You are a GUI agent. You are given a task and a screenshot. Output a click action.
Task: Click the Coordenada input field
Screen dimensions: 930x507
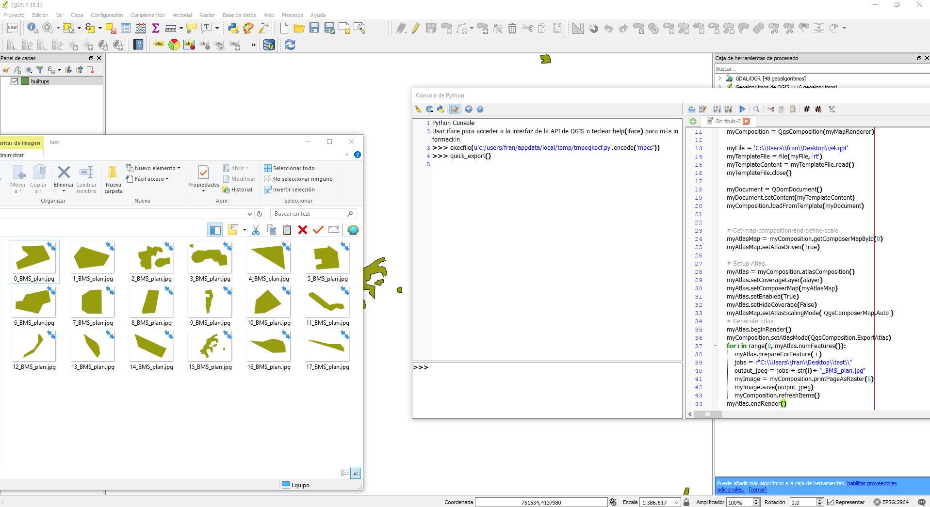[541, 503]
